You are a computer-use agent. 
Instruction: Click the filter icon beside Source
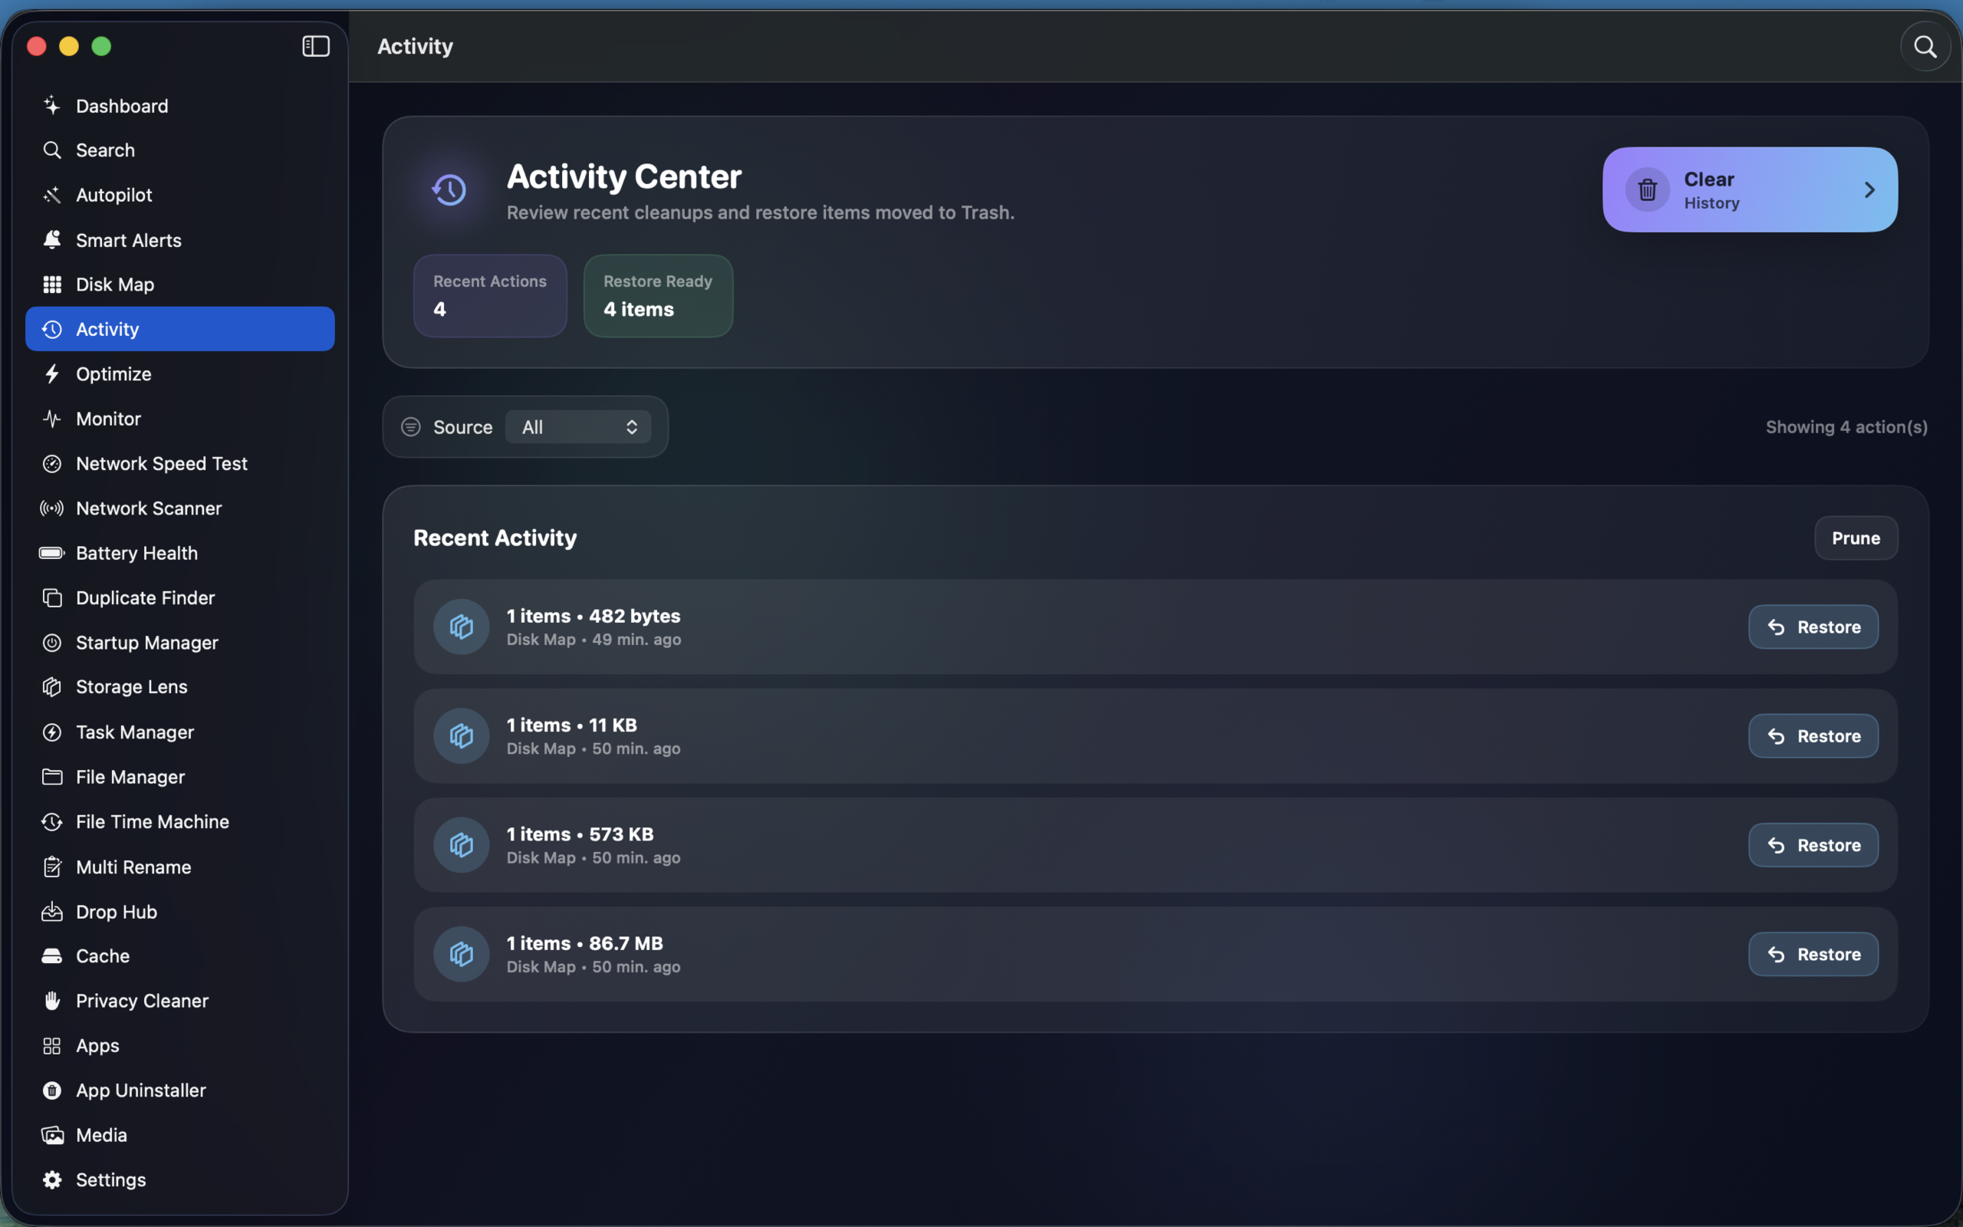point(411,427)
